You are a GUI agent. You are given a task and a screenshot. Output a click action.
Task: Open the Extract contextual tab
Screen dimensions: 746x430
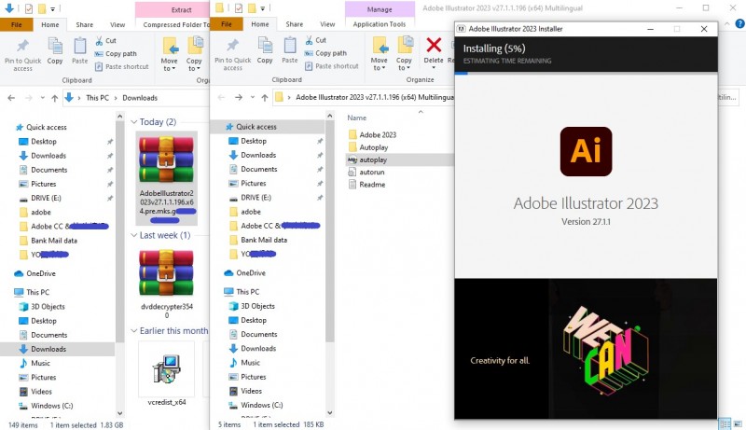tap(181, 9)
